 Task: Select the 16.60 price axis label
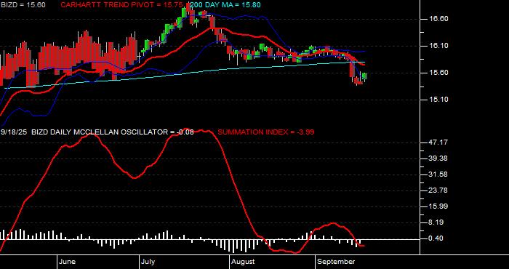[438, 19]
